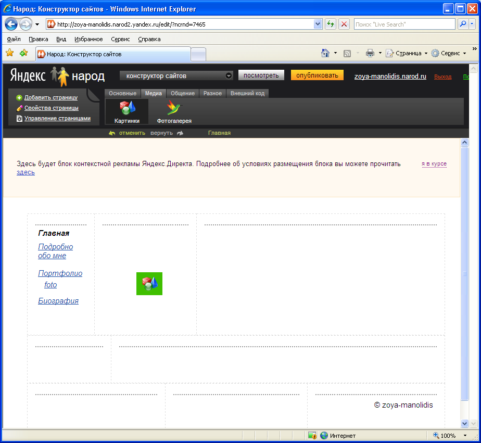Click the Управление страницами link
The height and width of the screenshot is (443, 481).
pyautogui.click(x=57, y=118)
